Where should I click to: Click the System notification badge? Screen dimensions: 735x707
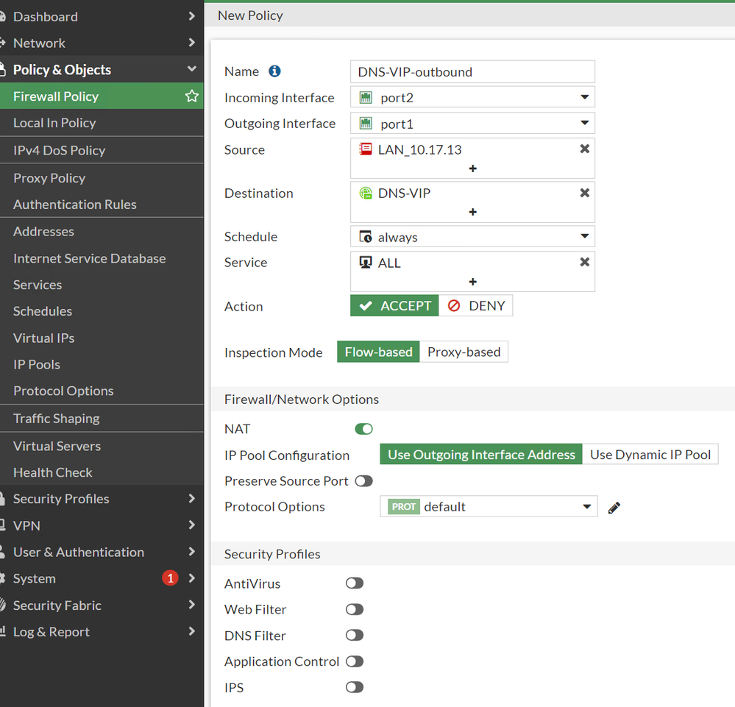coord(170,578)
